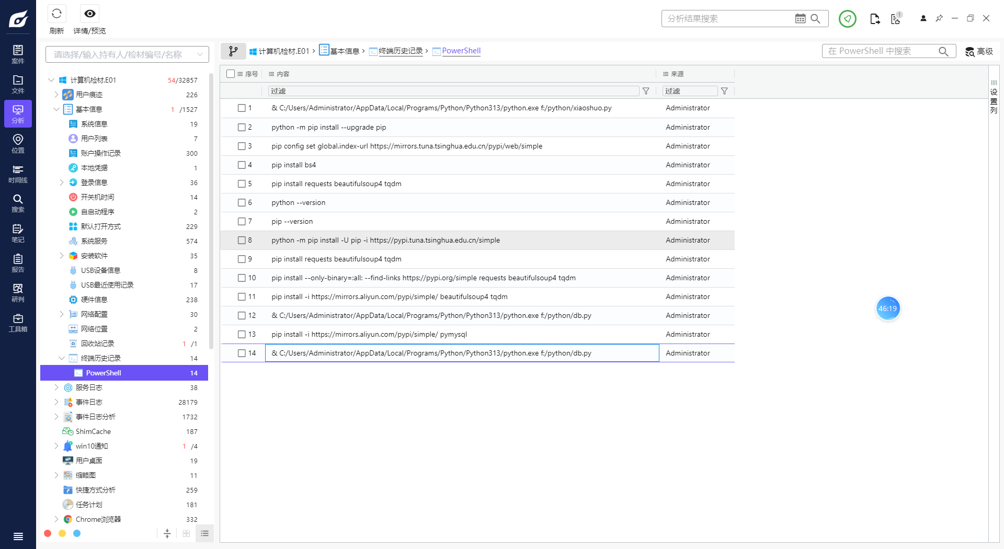This screenshot has width=1004, height=549.
Task: Open the calendar icon in 分析结果搜索 box
Action: (x=800, y=19)
